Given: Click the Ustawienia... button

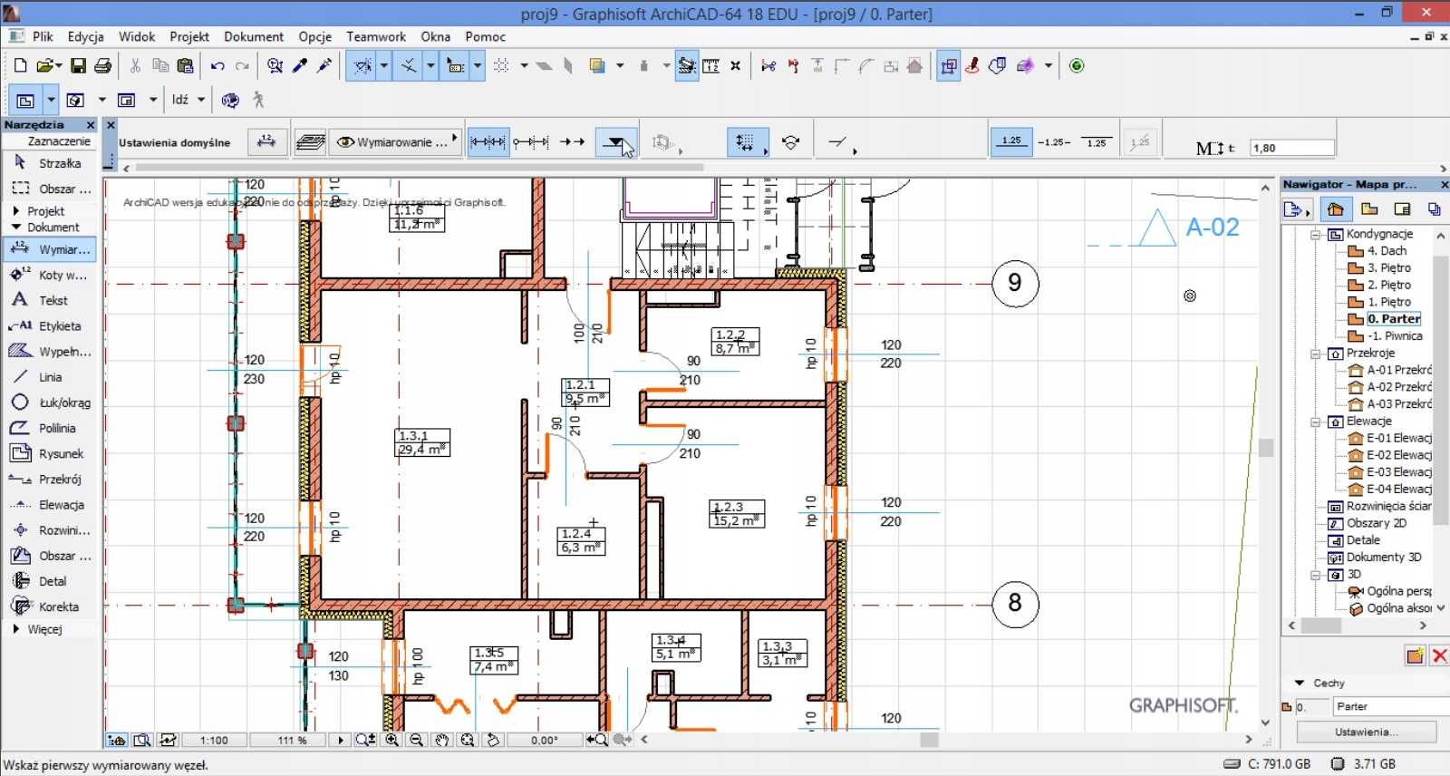Looking at the screenshot, I should point(1366,732).
